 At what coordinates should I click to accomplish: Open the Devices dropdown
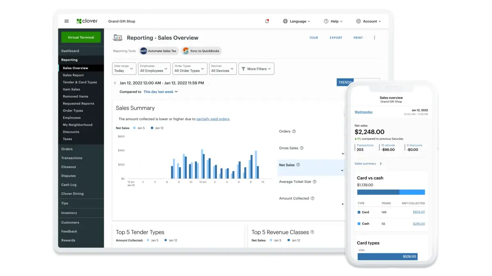(x=223, y=69)
